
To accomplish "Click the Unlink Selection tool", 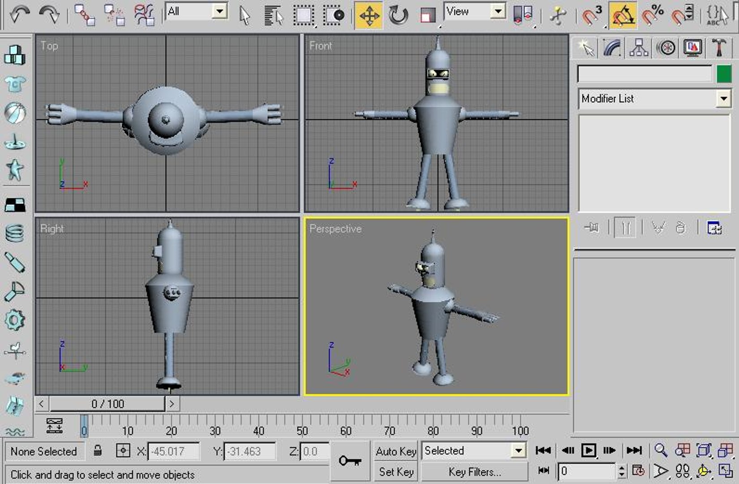I will [114, 15].
